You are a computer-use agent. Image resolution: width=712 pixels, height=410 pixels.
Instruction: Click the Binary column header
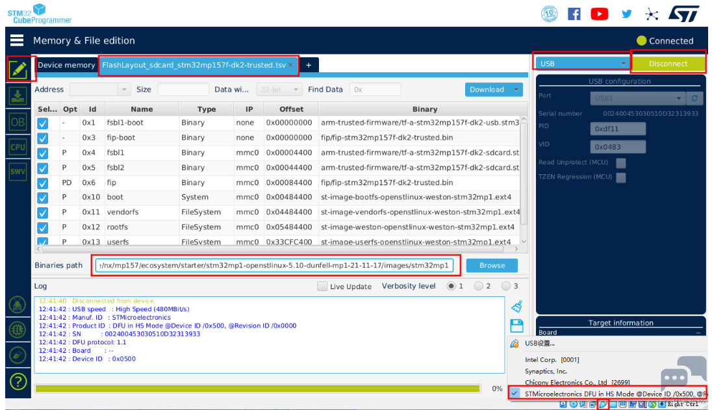pyautogui.click(x=425, y=109)
